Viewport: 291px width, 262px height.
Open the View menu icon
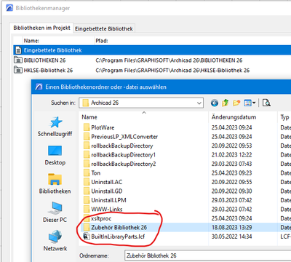(x=250, y=103)
